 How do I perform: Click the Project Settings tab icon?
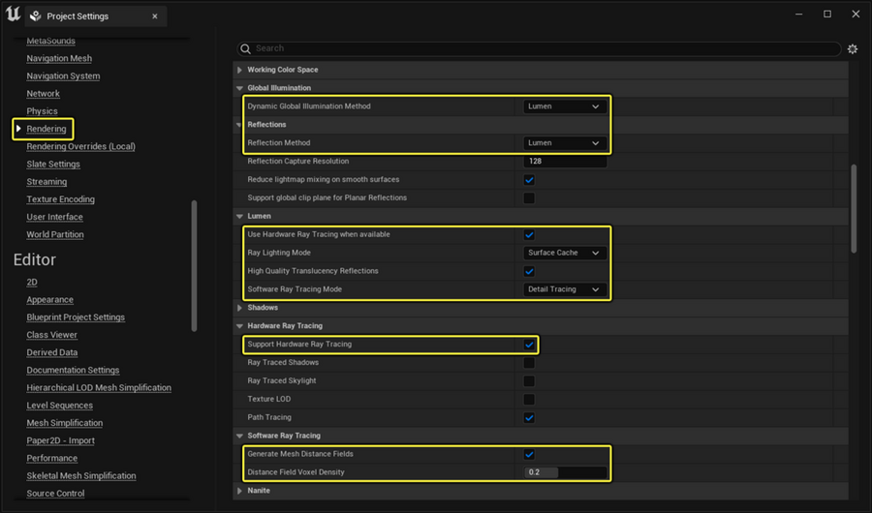36,16
